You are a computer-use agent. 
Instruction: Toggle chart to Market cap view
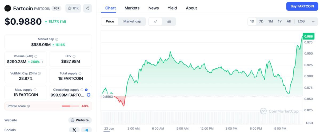[132, 21]
